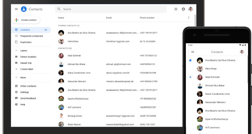Viewport: 252px width, 134px height.
Task: Open list options three-dot menu
Action: pos(189,18)
